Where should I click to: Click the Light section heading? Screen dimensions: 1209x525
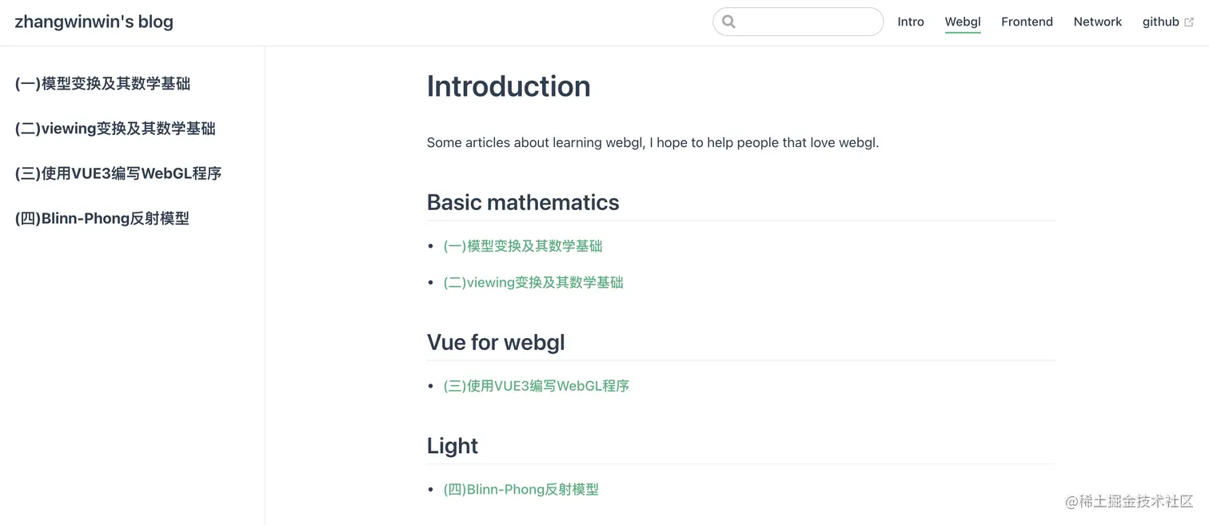pyautogui.click(x=453, y=446)
